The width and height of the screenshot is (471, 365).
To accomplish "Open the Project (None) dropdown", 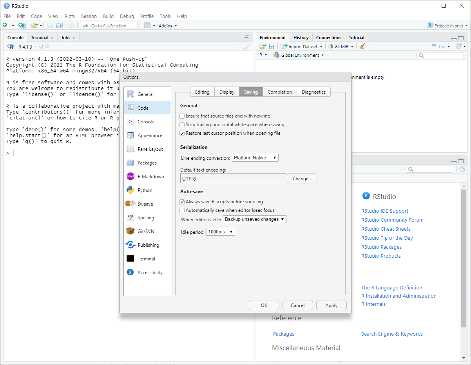I will [x=447, y=26].
